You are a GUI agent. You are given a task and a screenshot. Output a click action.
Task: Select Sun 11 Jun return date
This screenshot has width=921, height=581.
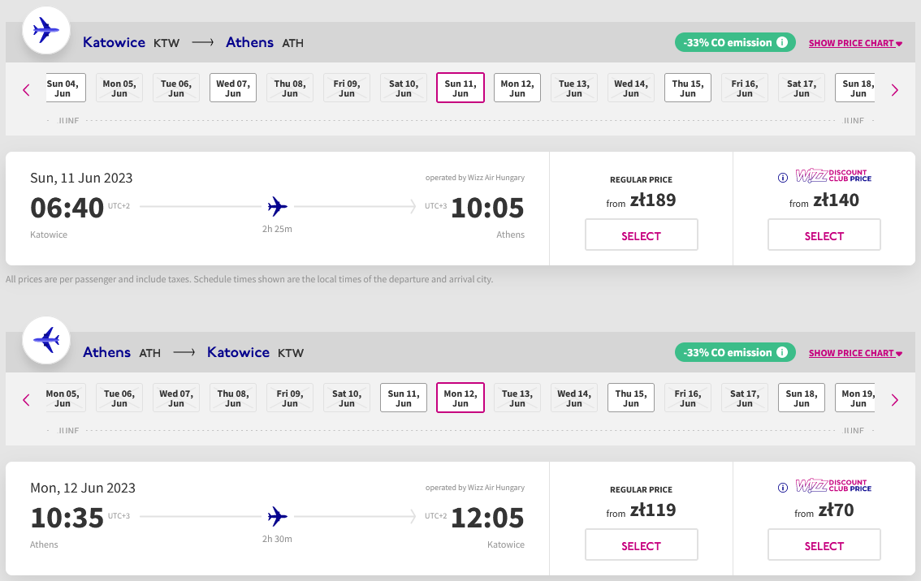(404, 398)
